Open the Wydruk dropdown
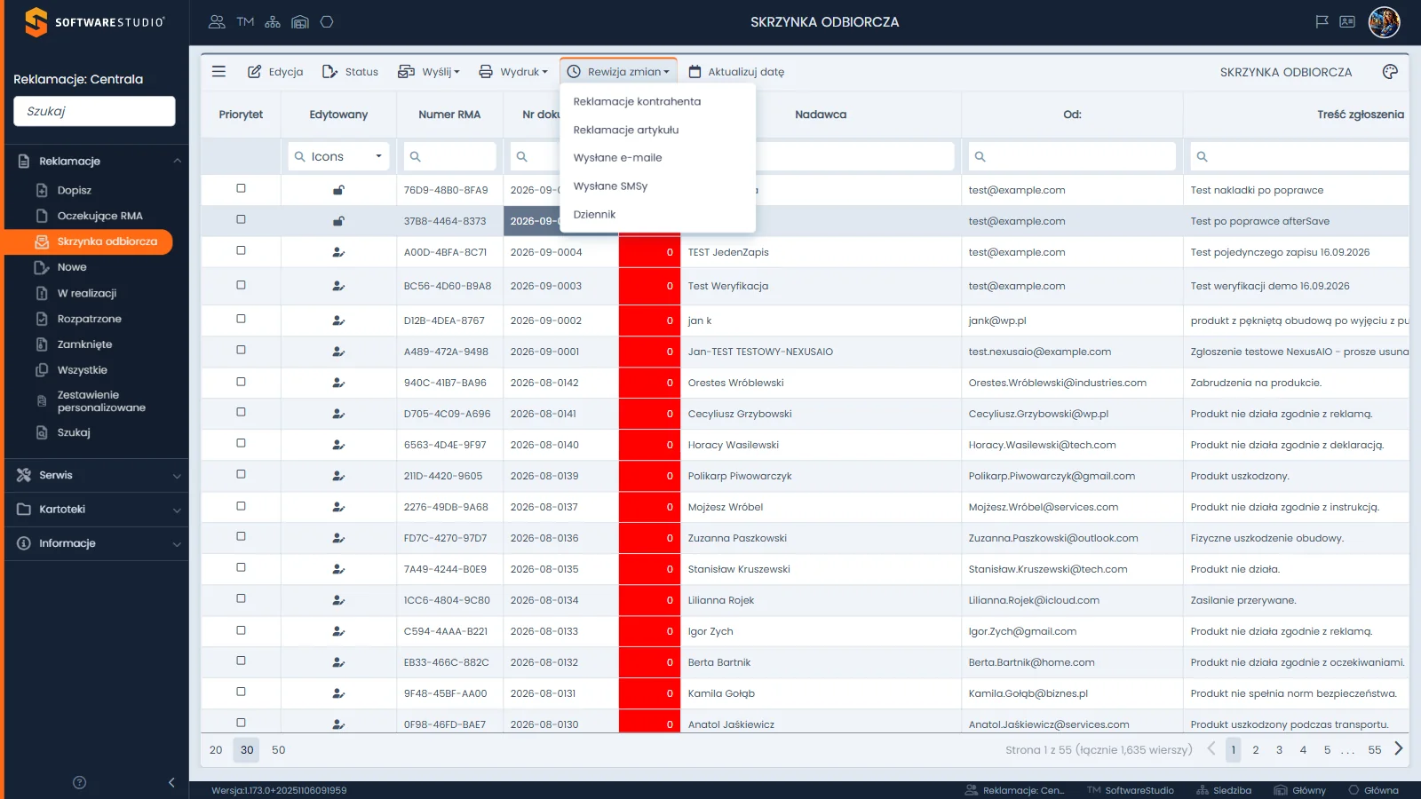The image size is (1421, 799). pyautogui.click(x=513, y=72)
